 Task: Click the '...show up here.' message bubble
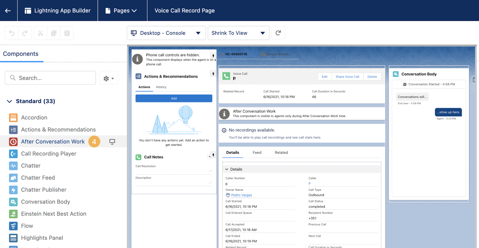[x=448, y=112]
